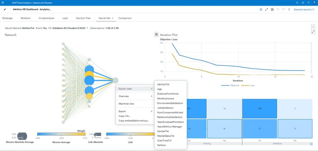
Task: Switch to the Decision Tree tab
Action: click(x=82, y=18)
